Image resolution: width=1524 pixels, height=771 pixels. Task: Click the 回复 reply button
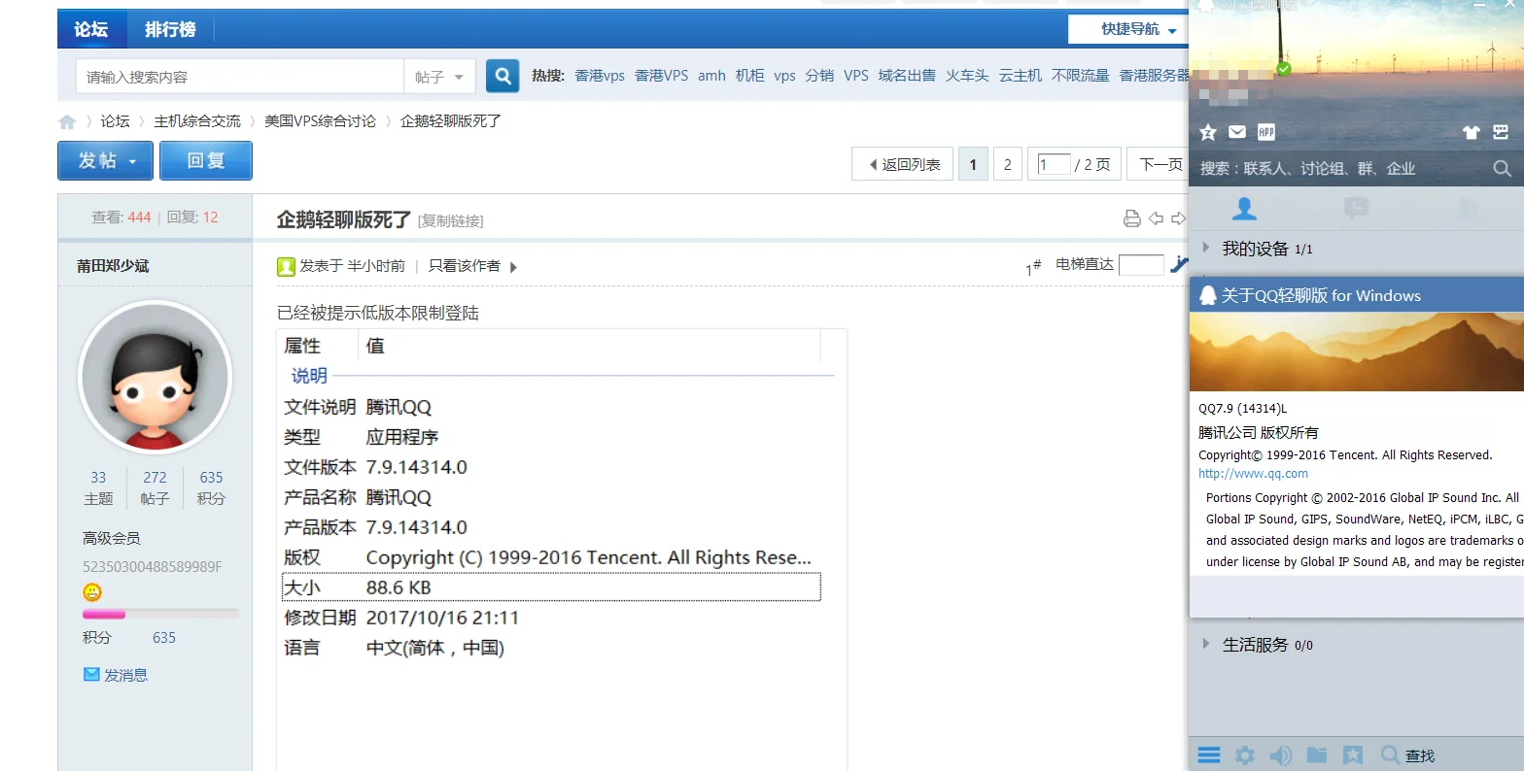[206, 160]
